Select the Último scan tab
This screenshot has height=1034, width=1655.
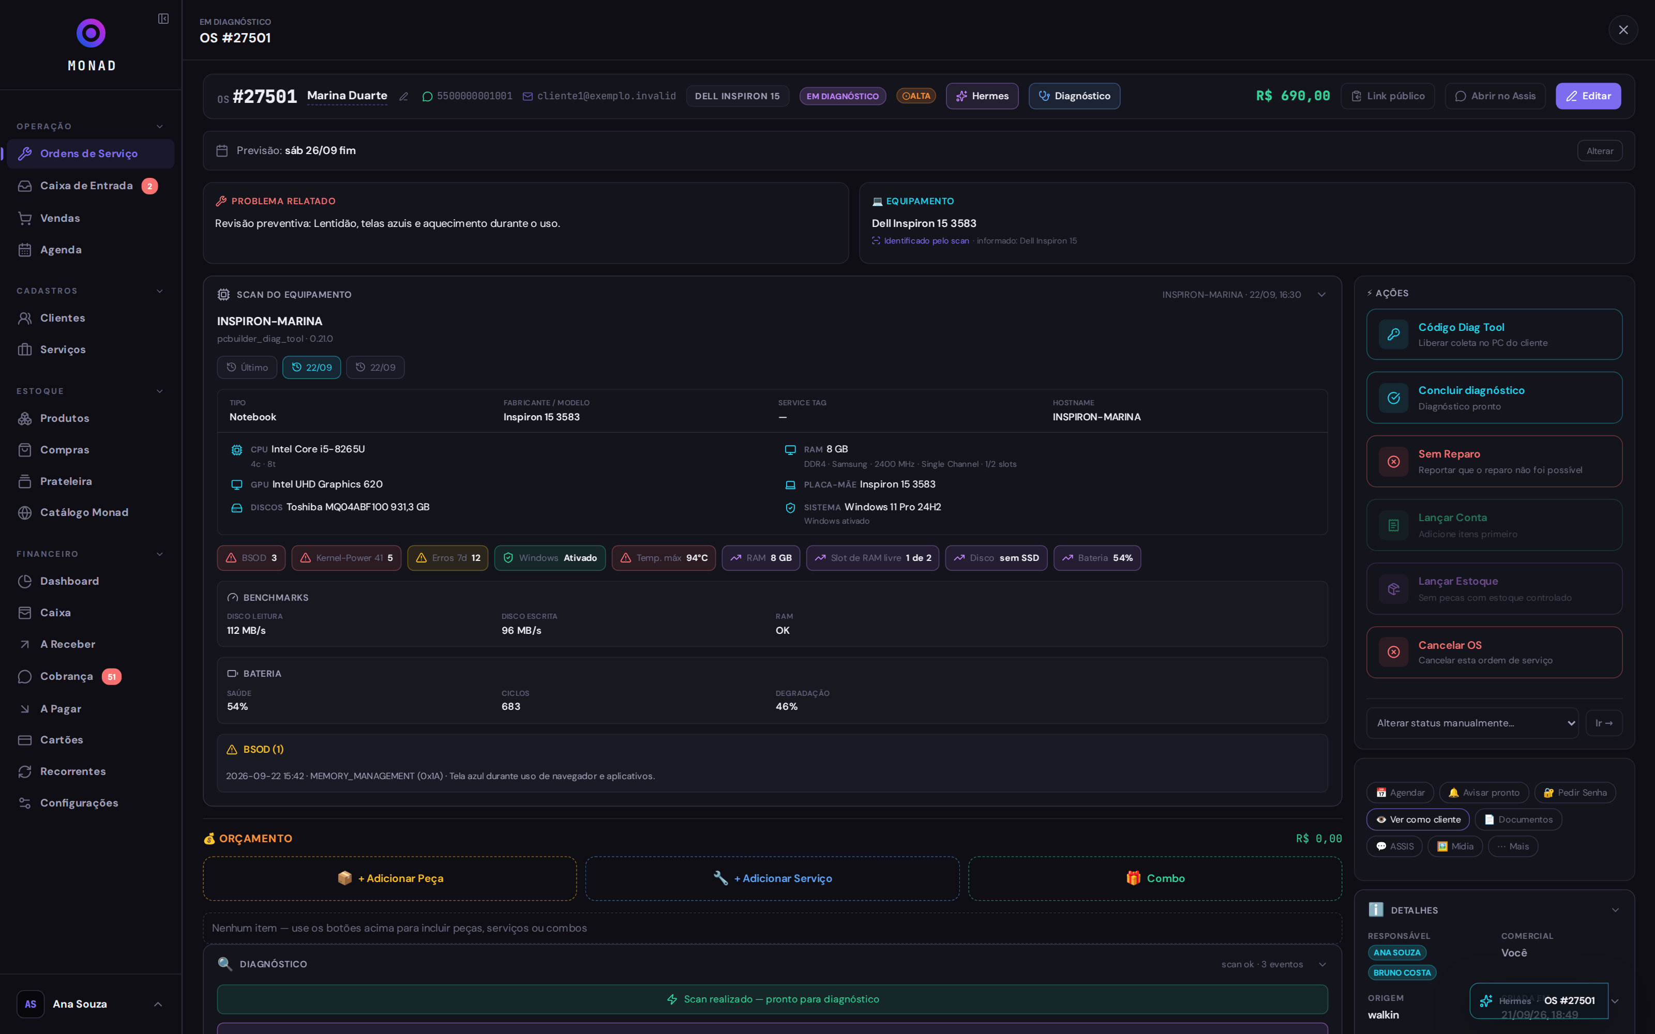point(247,367)
